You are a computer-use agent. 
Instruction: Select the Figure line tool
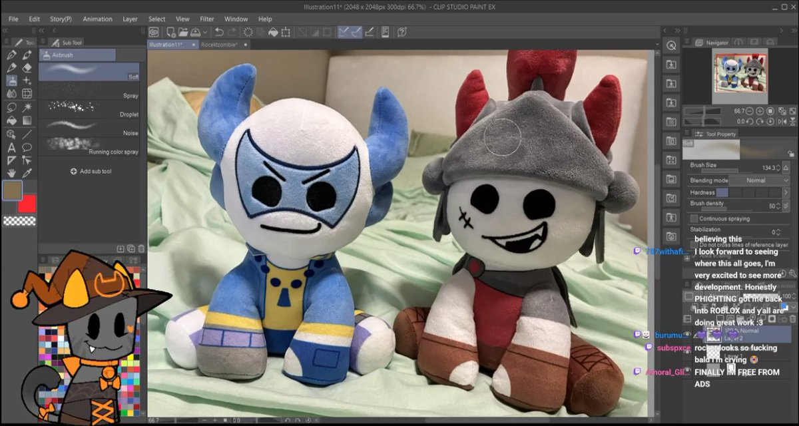coord(27,134)
